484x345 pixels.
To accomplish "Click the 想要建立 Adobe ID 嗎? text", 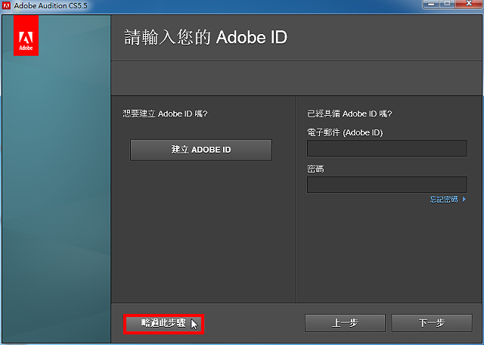I will point(165,113).
